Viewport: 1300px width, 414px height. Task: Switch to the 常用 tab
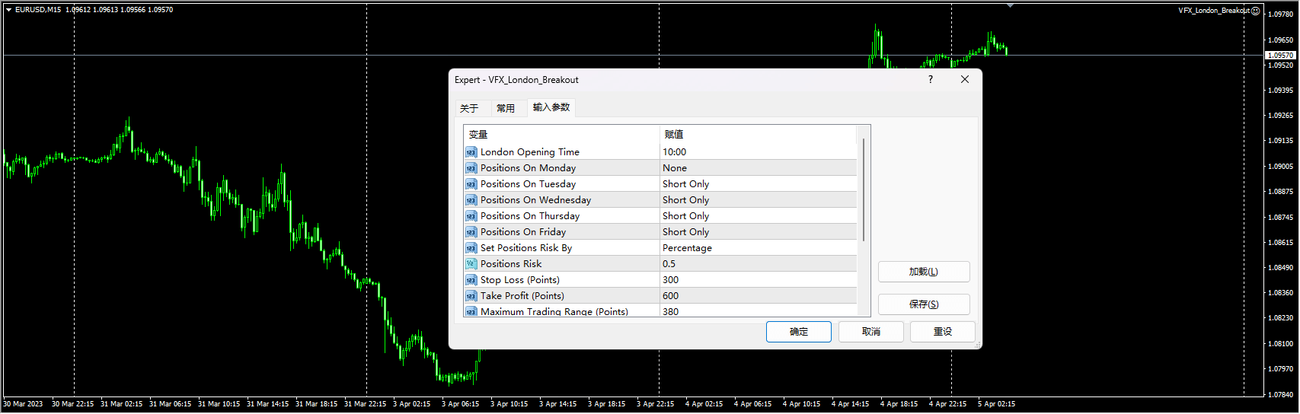[x=506, y=108]
